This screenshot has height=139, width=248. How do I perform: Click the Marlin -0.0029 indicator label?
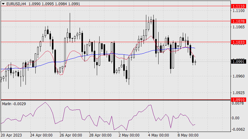[14, 104]
